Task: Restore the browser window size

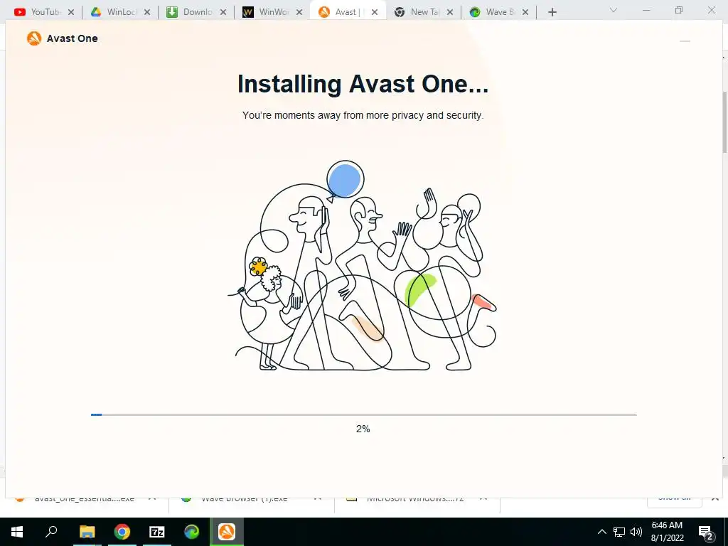Action: click(679, 10)
